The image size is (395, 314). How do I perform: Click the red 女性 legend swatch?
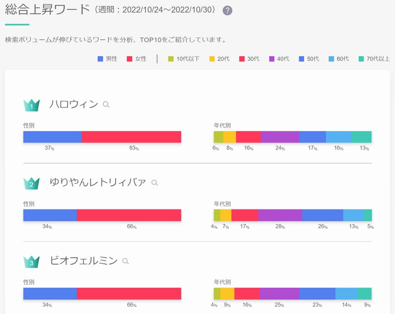130,59
